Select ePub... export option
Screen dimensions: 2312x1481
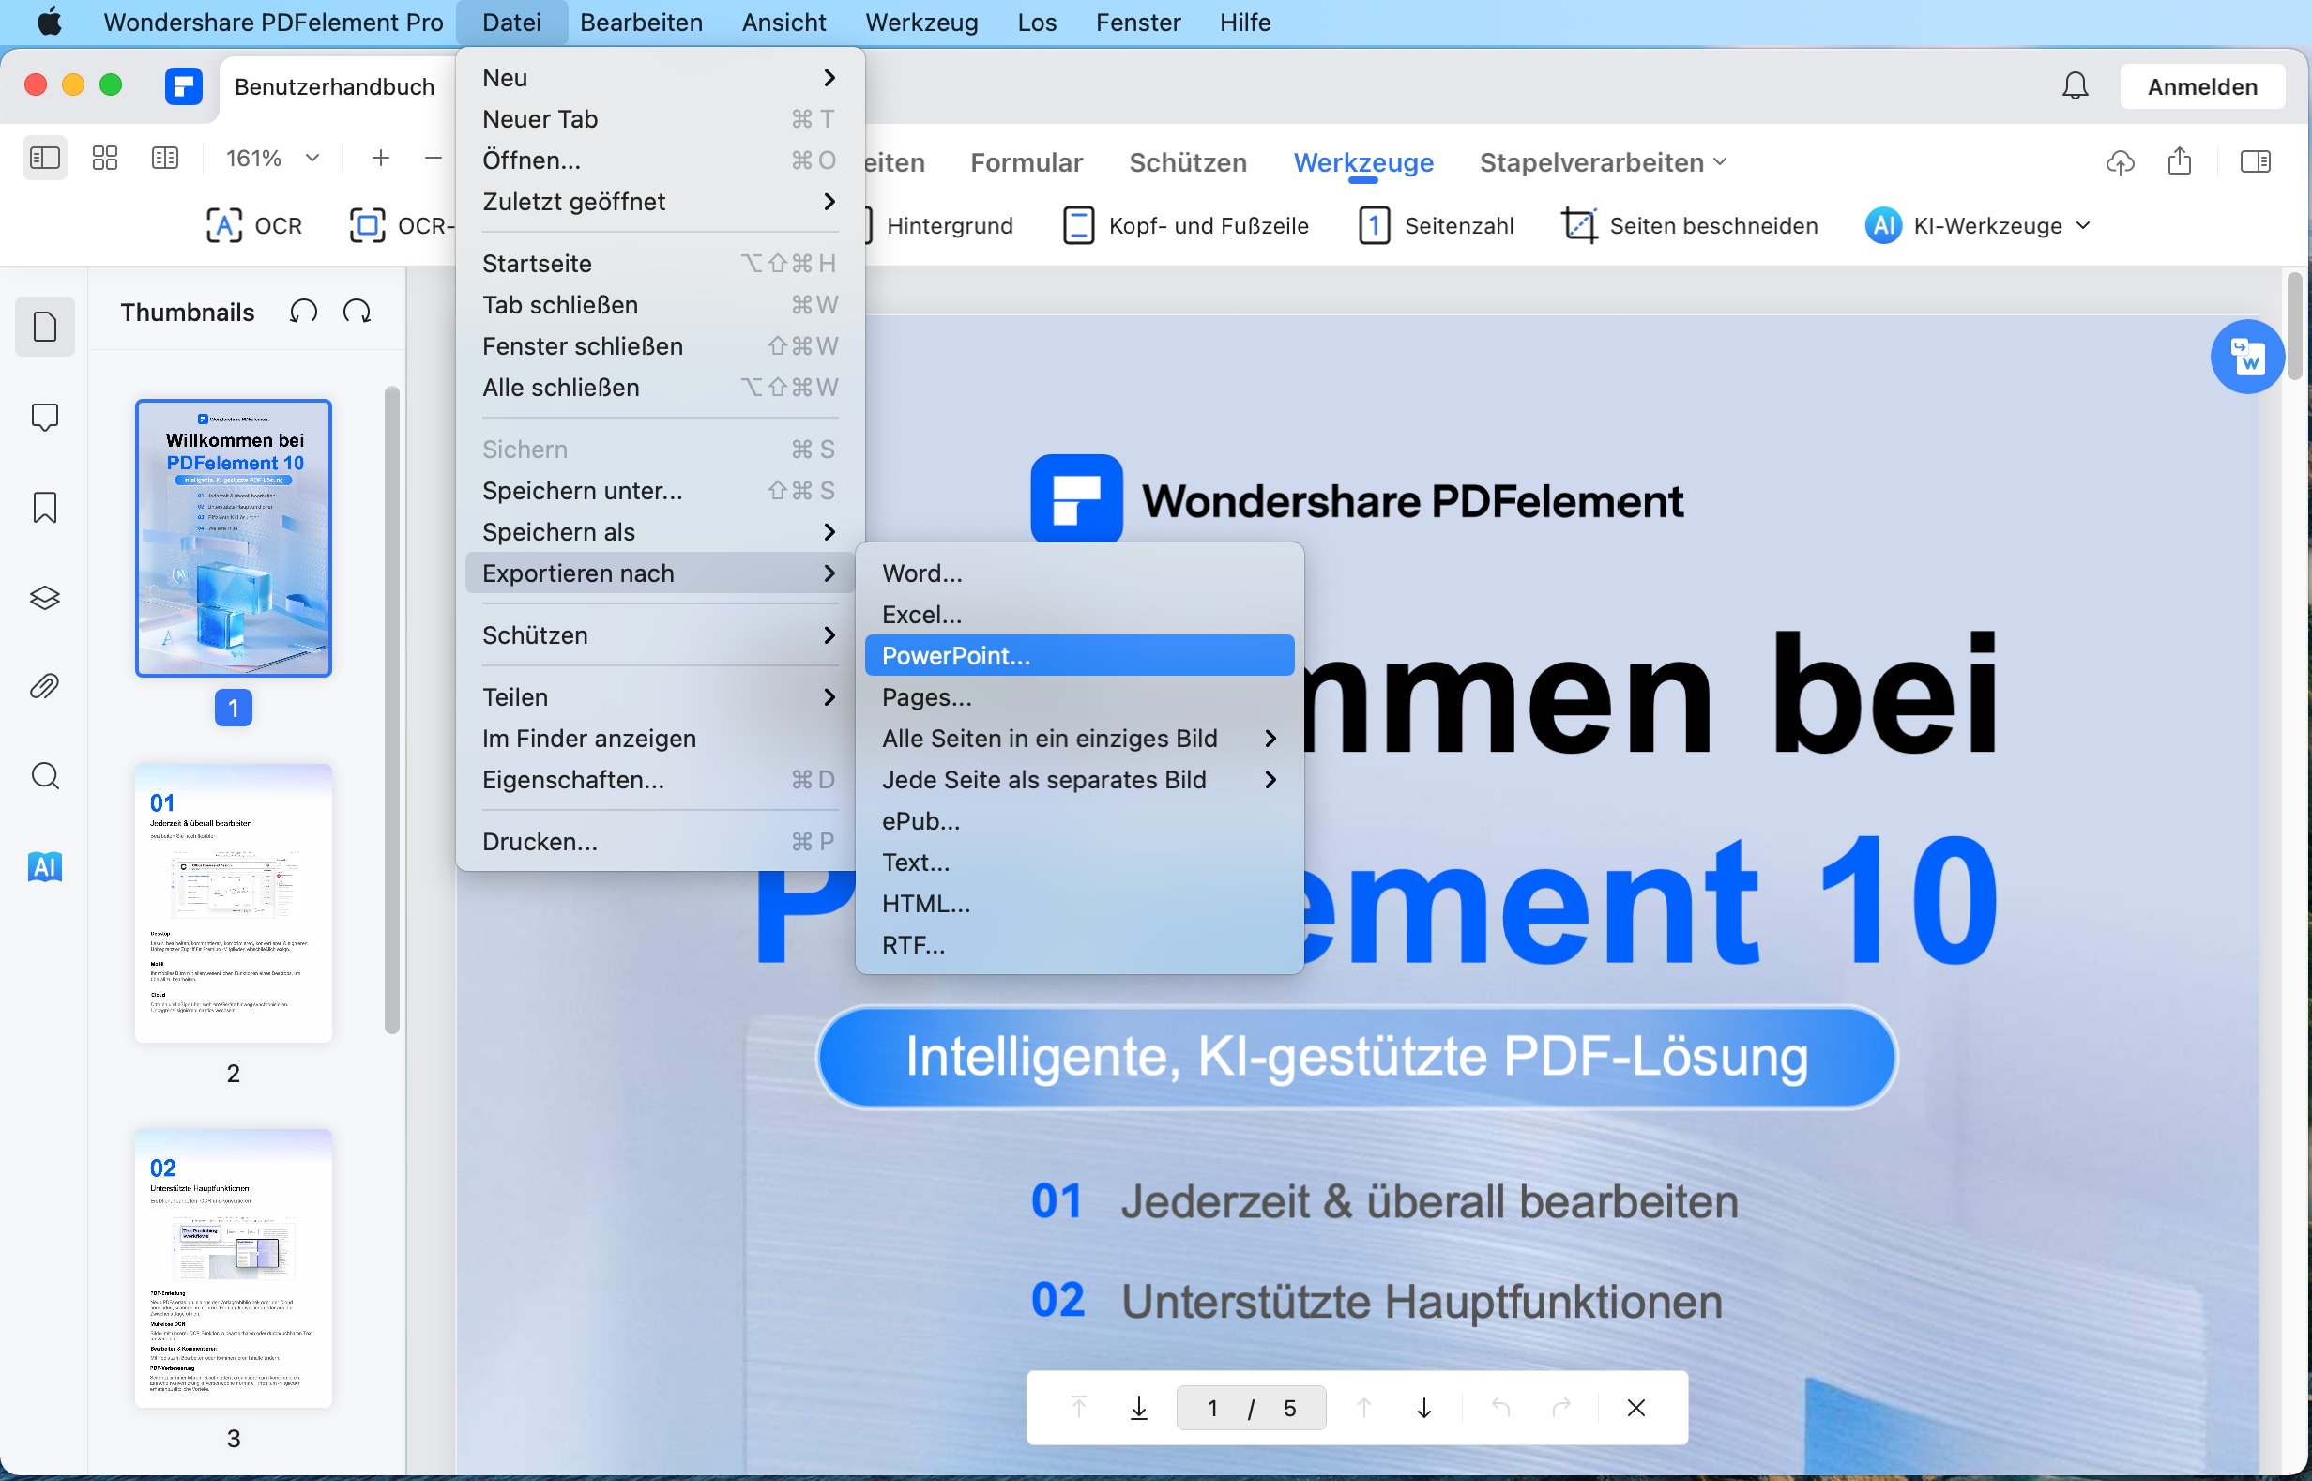1080,821
